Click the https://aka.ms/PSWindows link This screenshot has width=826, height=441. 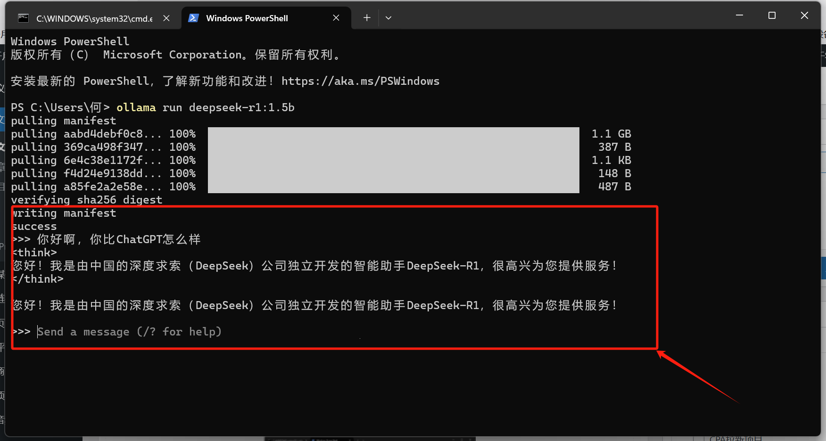click(x=360, y=81)
